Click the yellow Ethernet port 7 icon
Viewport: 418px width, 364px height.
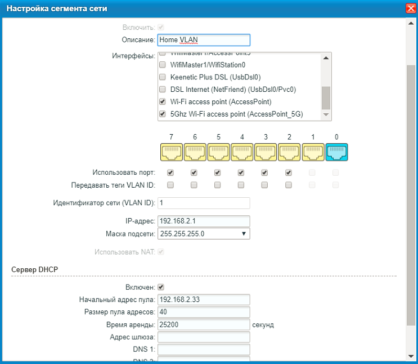pyautogui.click(x=170, y=152)
